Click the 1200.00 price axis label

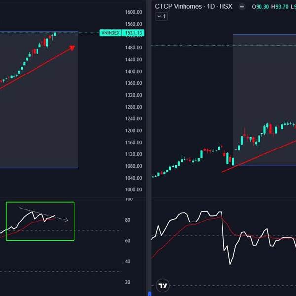134,131
